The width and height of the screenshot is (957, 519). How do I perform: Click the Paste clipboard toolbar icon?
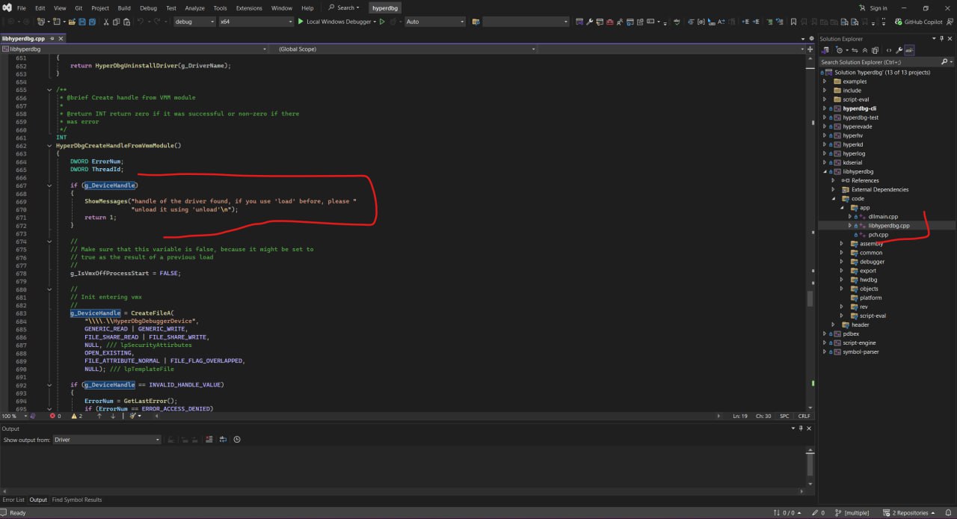127,22
